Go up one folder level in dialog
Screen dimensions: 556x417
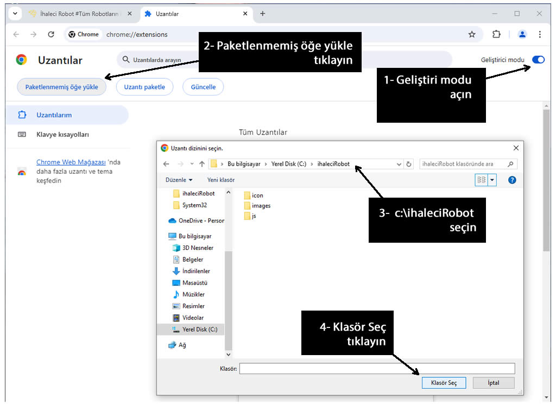202,164
